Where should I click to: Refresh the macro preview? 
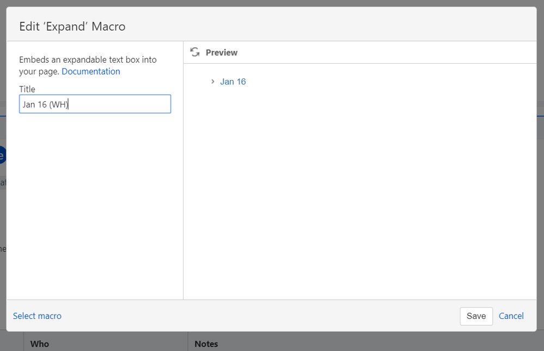coord(195,52)
